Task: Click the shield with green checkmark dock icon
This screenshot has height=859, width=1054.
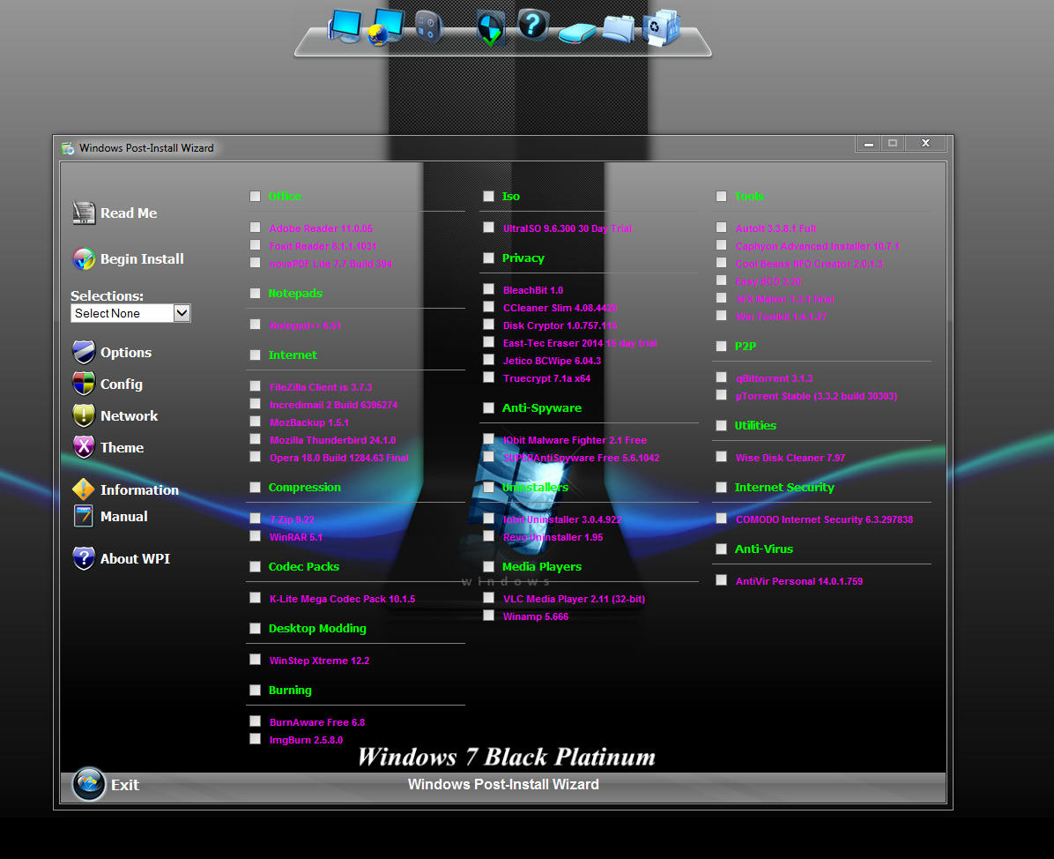Action: [x=491, y=28]
